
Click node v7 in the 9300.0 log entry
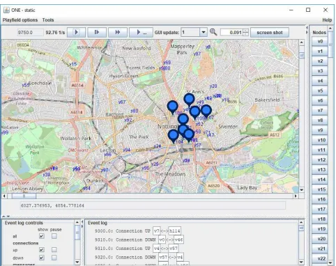(156, 230)
